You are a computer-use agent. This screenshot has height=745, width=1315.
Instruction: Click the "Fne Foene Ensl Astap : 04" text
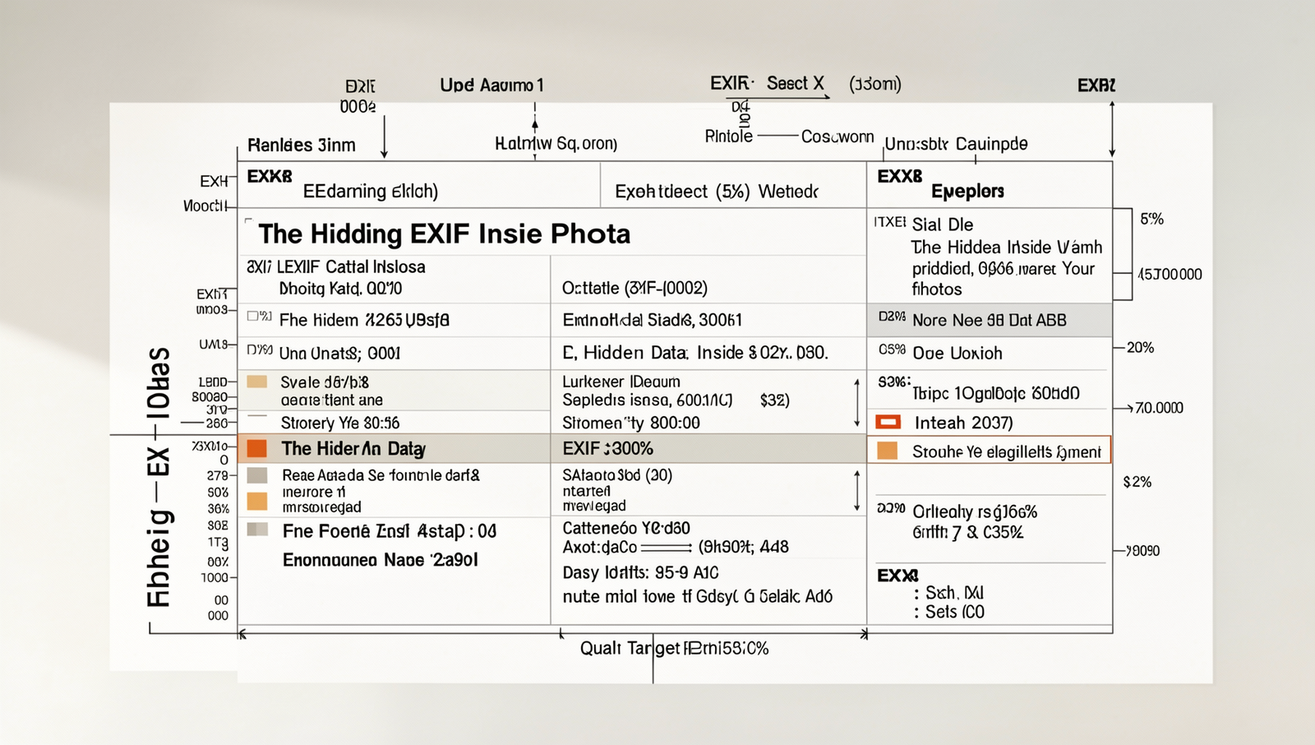pos(390,531)
